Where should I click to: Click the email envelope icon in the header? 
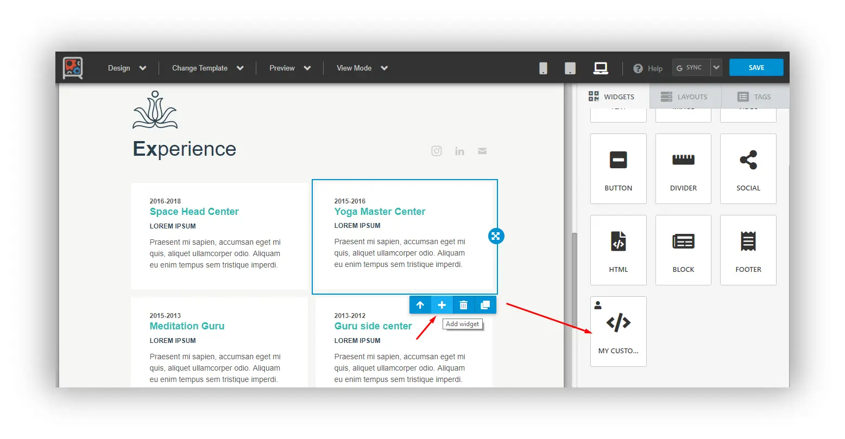(482, 151)
